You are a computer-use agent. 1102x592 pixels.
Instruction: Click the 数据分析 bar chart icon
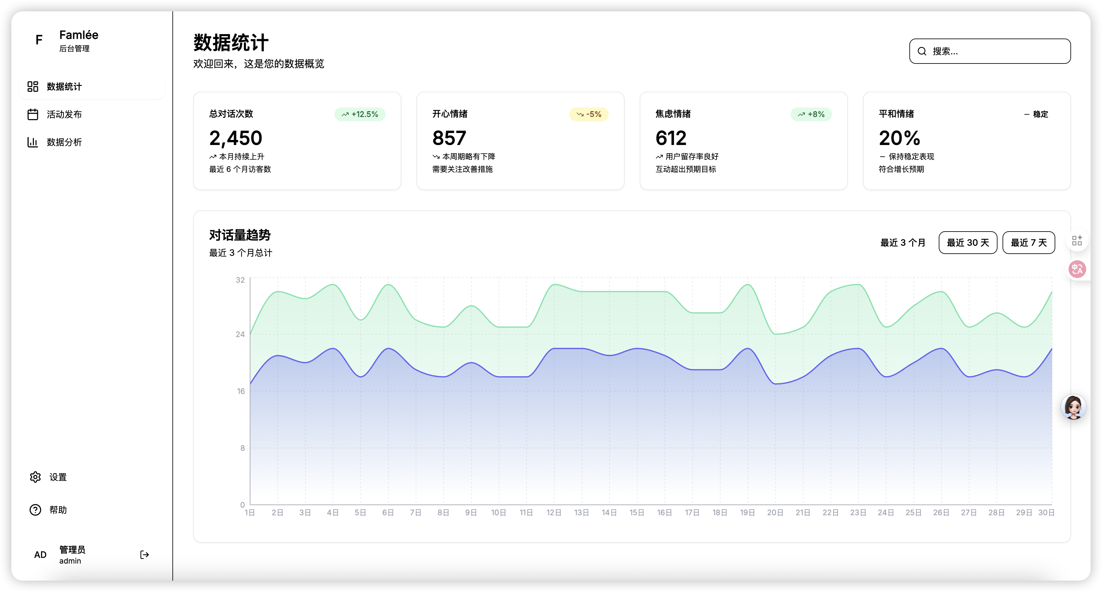[x=33, y=142]
